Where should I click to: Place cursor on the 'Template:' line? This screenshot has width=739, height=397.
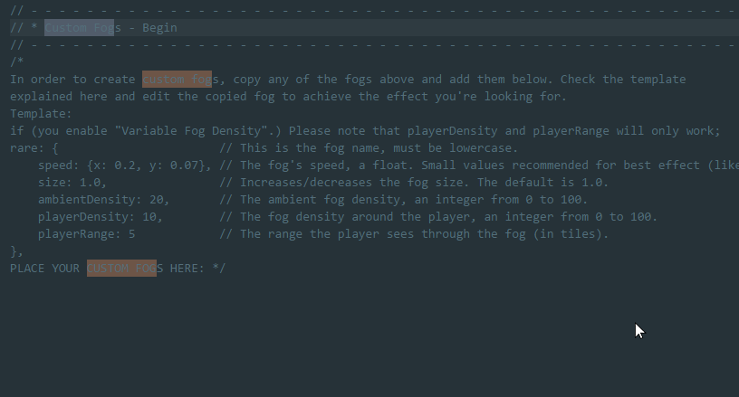tap(41, 114)
